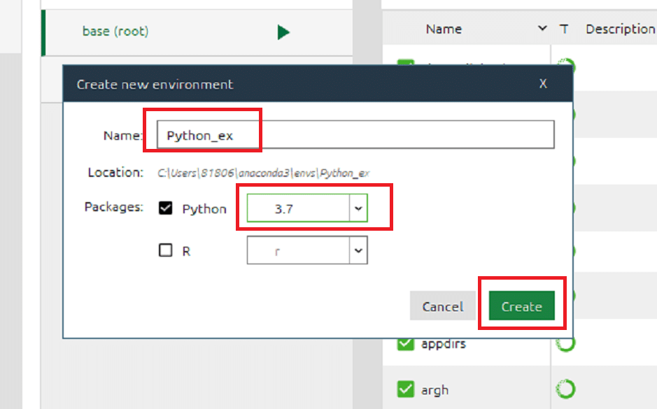Image resolution: width=657 pixels, height=409 pixels.
Task: Focus the environment Name input field
Action: [355, 135]
